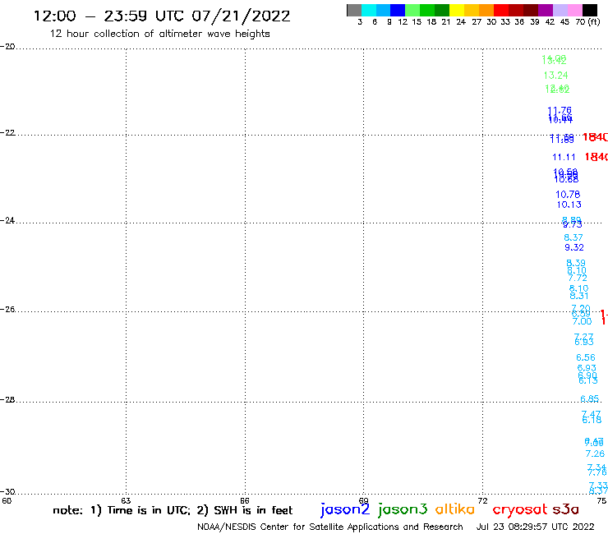Click the '9.32' wave height value
The image size is (608, 534).
pyautogui.click(x=573, y=247)
